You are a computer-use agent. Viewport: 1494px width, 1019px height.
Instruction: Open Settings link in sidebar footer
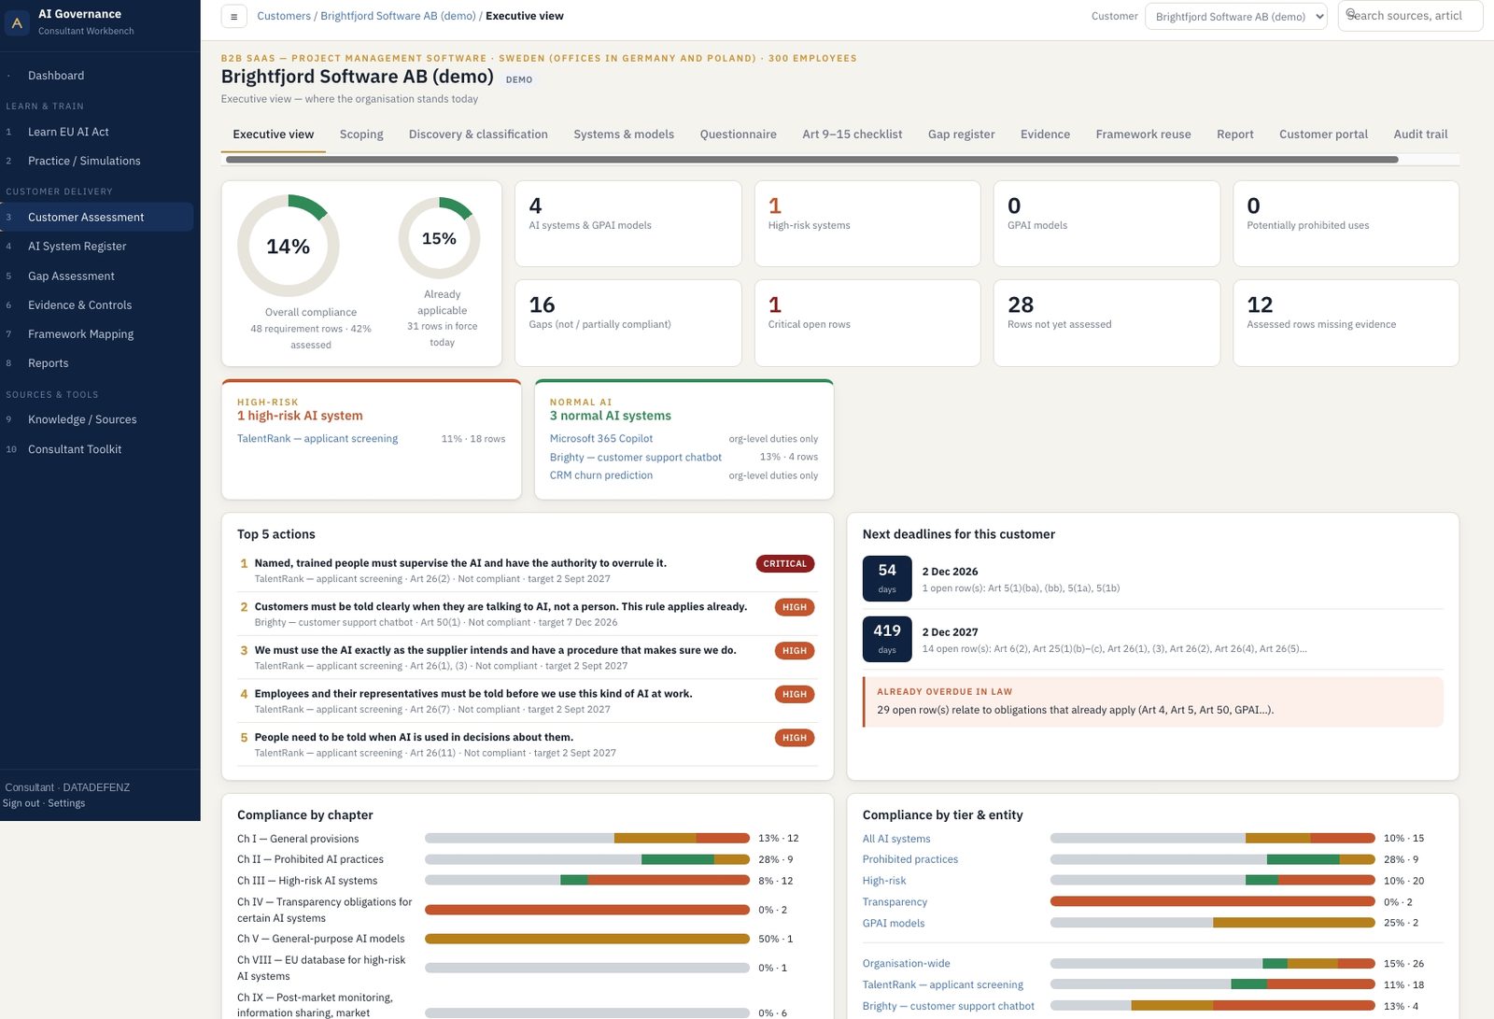(x=66, y=803)
